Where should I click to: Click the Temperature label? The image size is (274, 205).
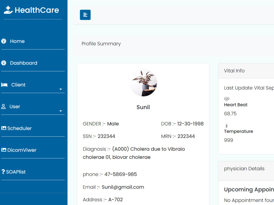coord(239,131)
